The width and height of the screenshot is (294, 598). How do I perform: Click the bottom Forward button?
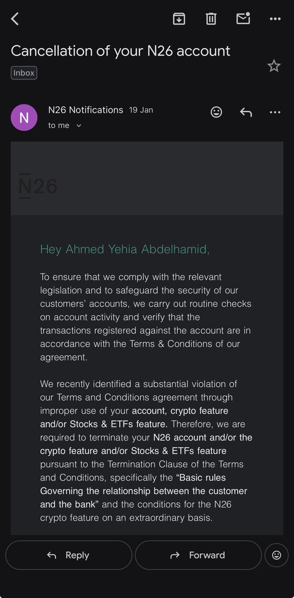[198, 555]
